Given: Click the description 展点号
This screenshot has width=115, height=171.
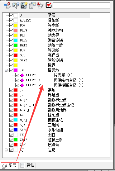Looking at the screenshot, I should tap(54, 145).
